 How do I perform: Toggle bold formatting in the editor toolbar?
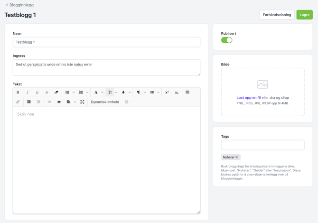click(x=18, y=93)
